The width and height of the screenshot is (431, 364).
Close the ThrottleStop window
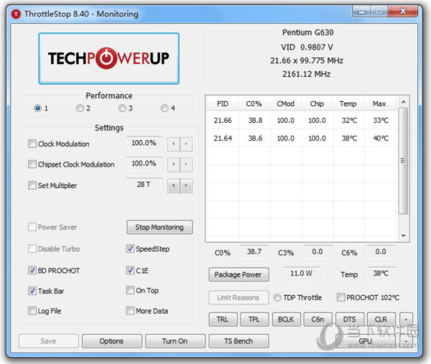click(403, 11)
